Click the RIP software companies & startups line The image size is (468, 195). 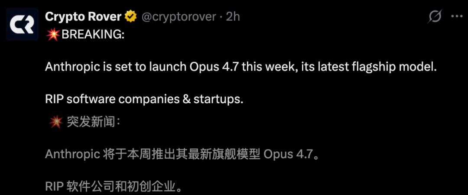pos(144,99)
